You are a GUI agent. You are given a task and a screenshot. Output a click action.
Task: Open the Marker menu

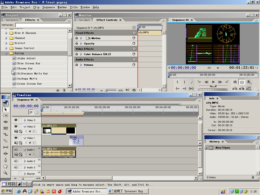click(x=62, y=7)
